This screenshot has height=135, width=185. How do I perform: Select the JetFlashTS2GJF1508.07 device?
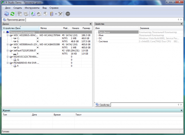[x=25, y=51]
